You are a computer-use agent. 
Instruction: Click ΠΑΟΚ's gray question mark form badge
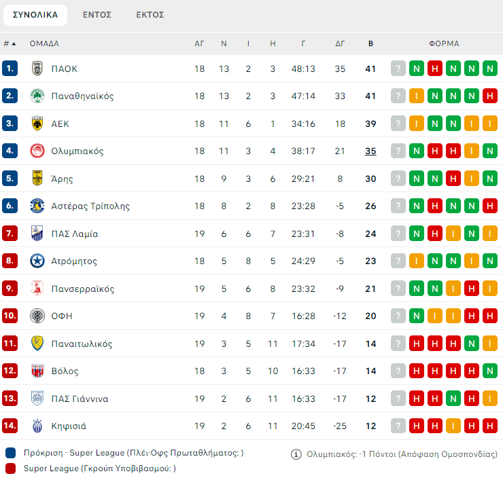[x=398, y=69]
